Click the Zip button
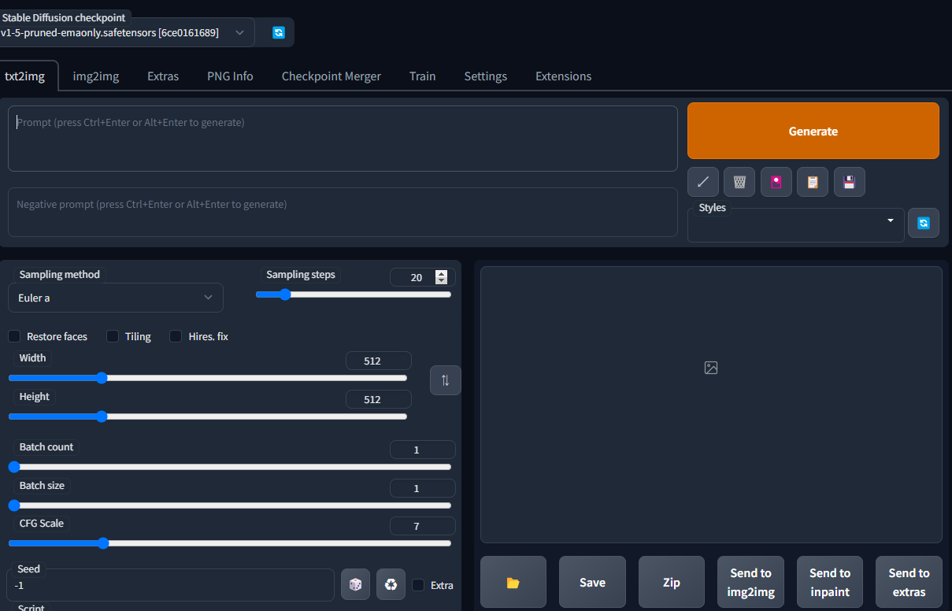The width and height of the screenshot is (952, 611). click(672, 582)
